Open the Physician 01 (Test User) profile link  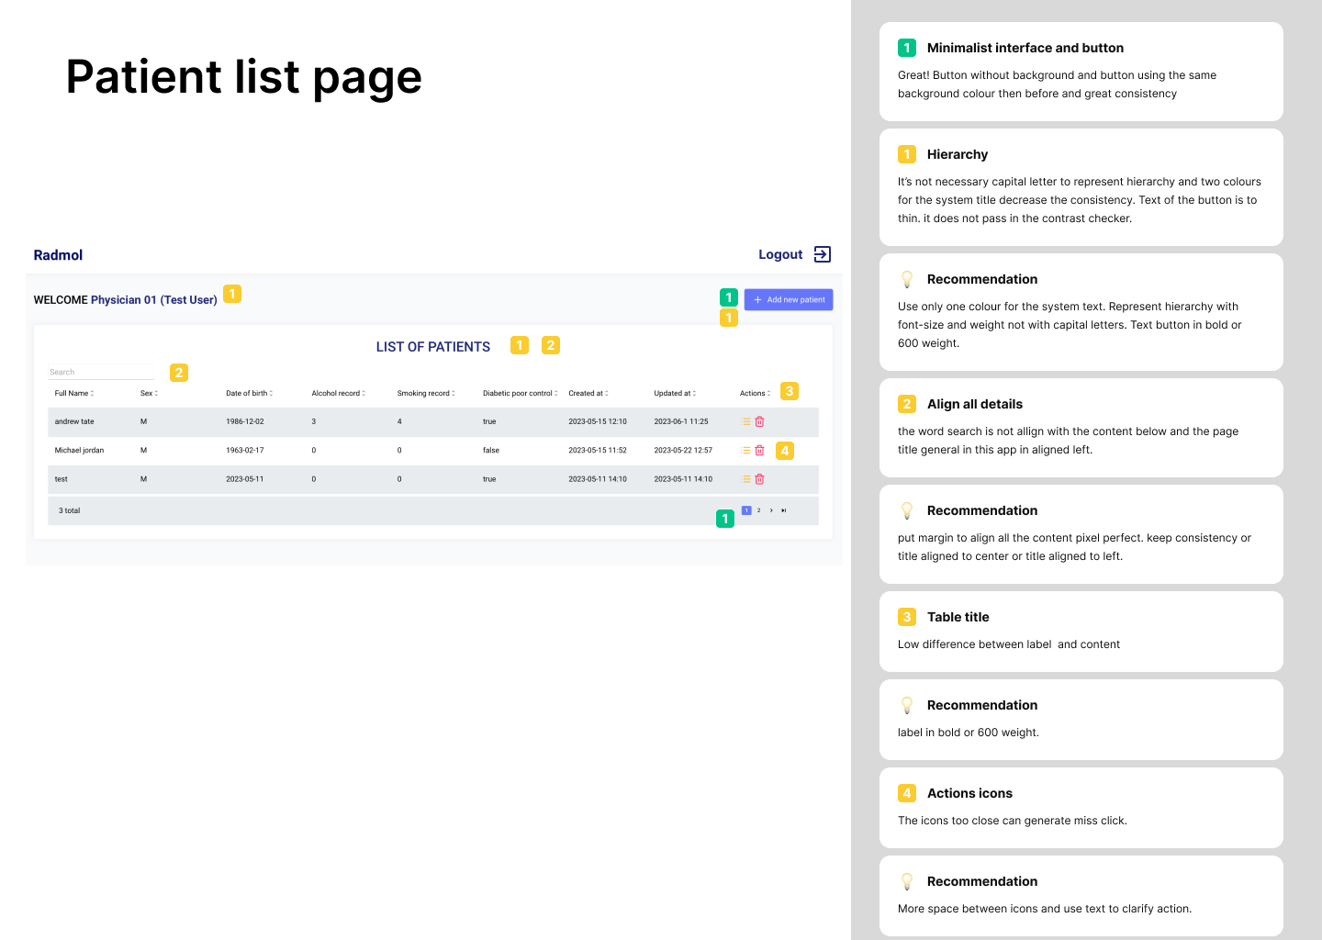click(x=154, y=299)
